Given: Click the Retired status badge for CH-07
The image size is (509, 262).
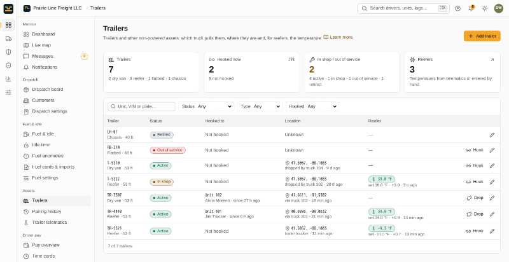Looking at the screenshot, I should 162,135.
